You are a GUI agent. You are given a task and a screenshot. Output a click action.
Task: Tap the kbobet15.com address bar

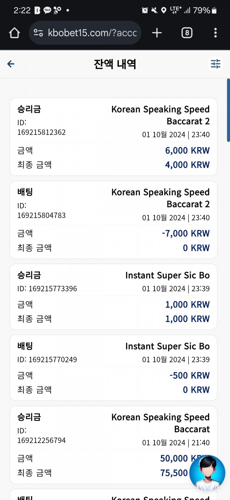click(85, 33)
